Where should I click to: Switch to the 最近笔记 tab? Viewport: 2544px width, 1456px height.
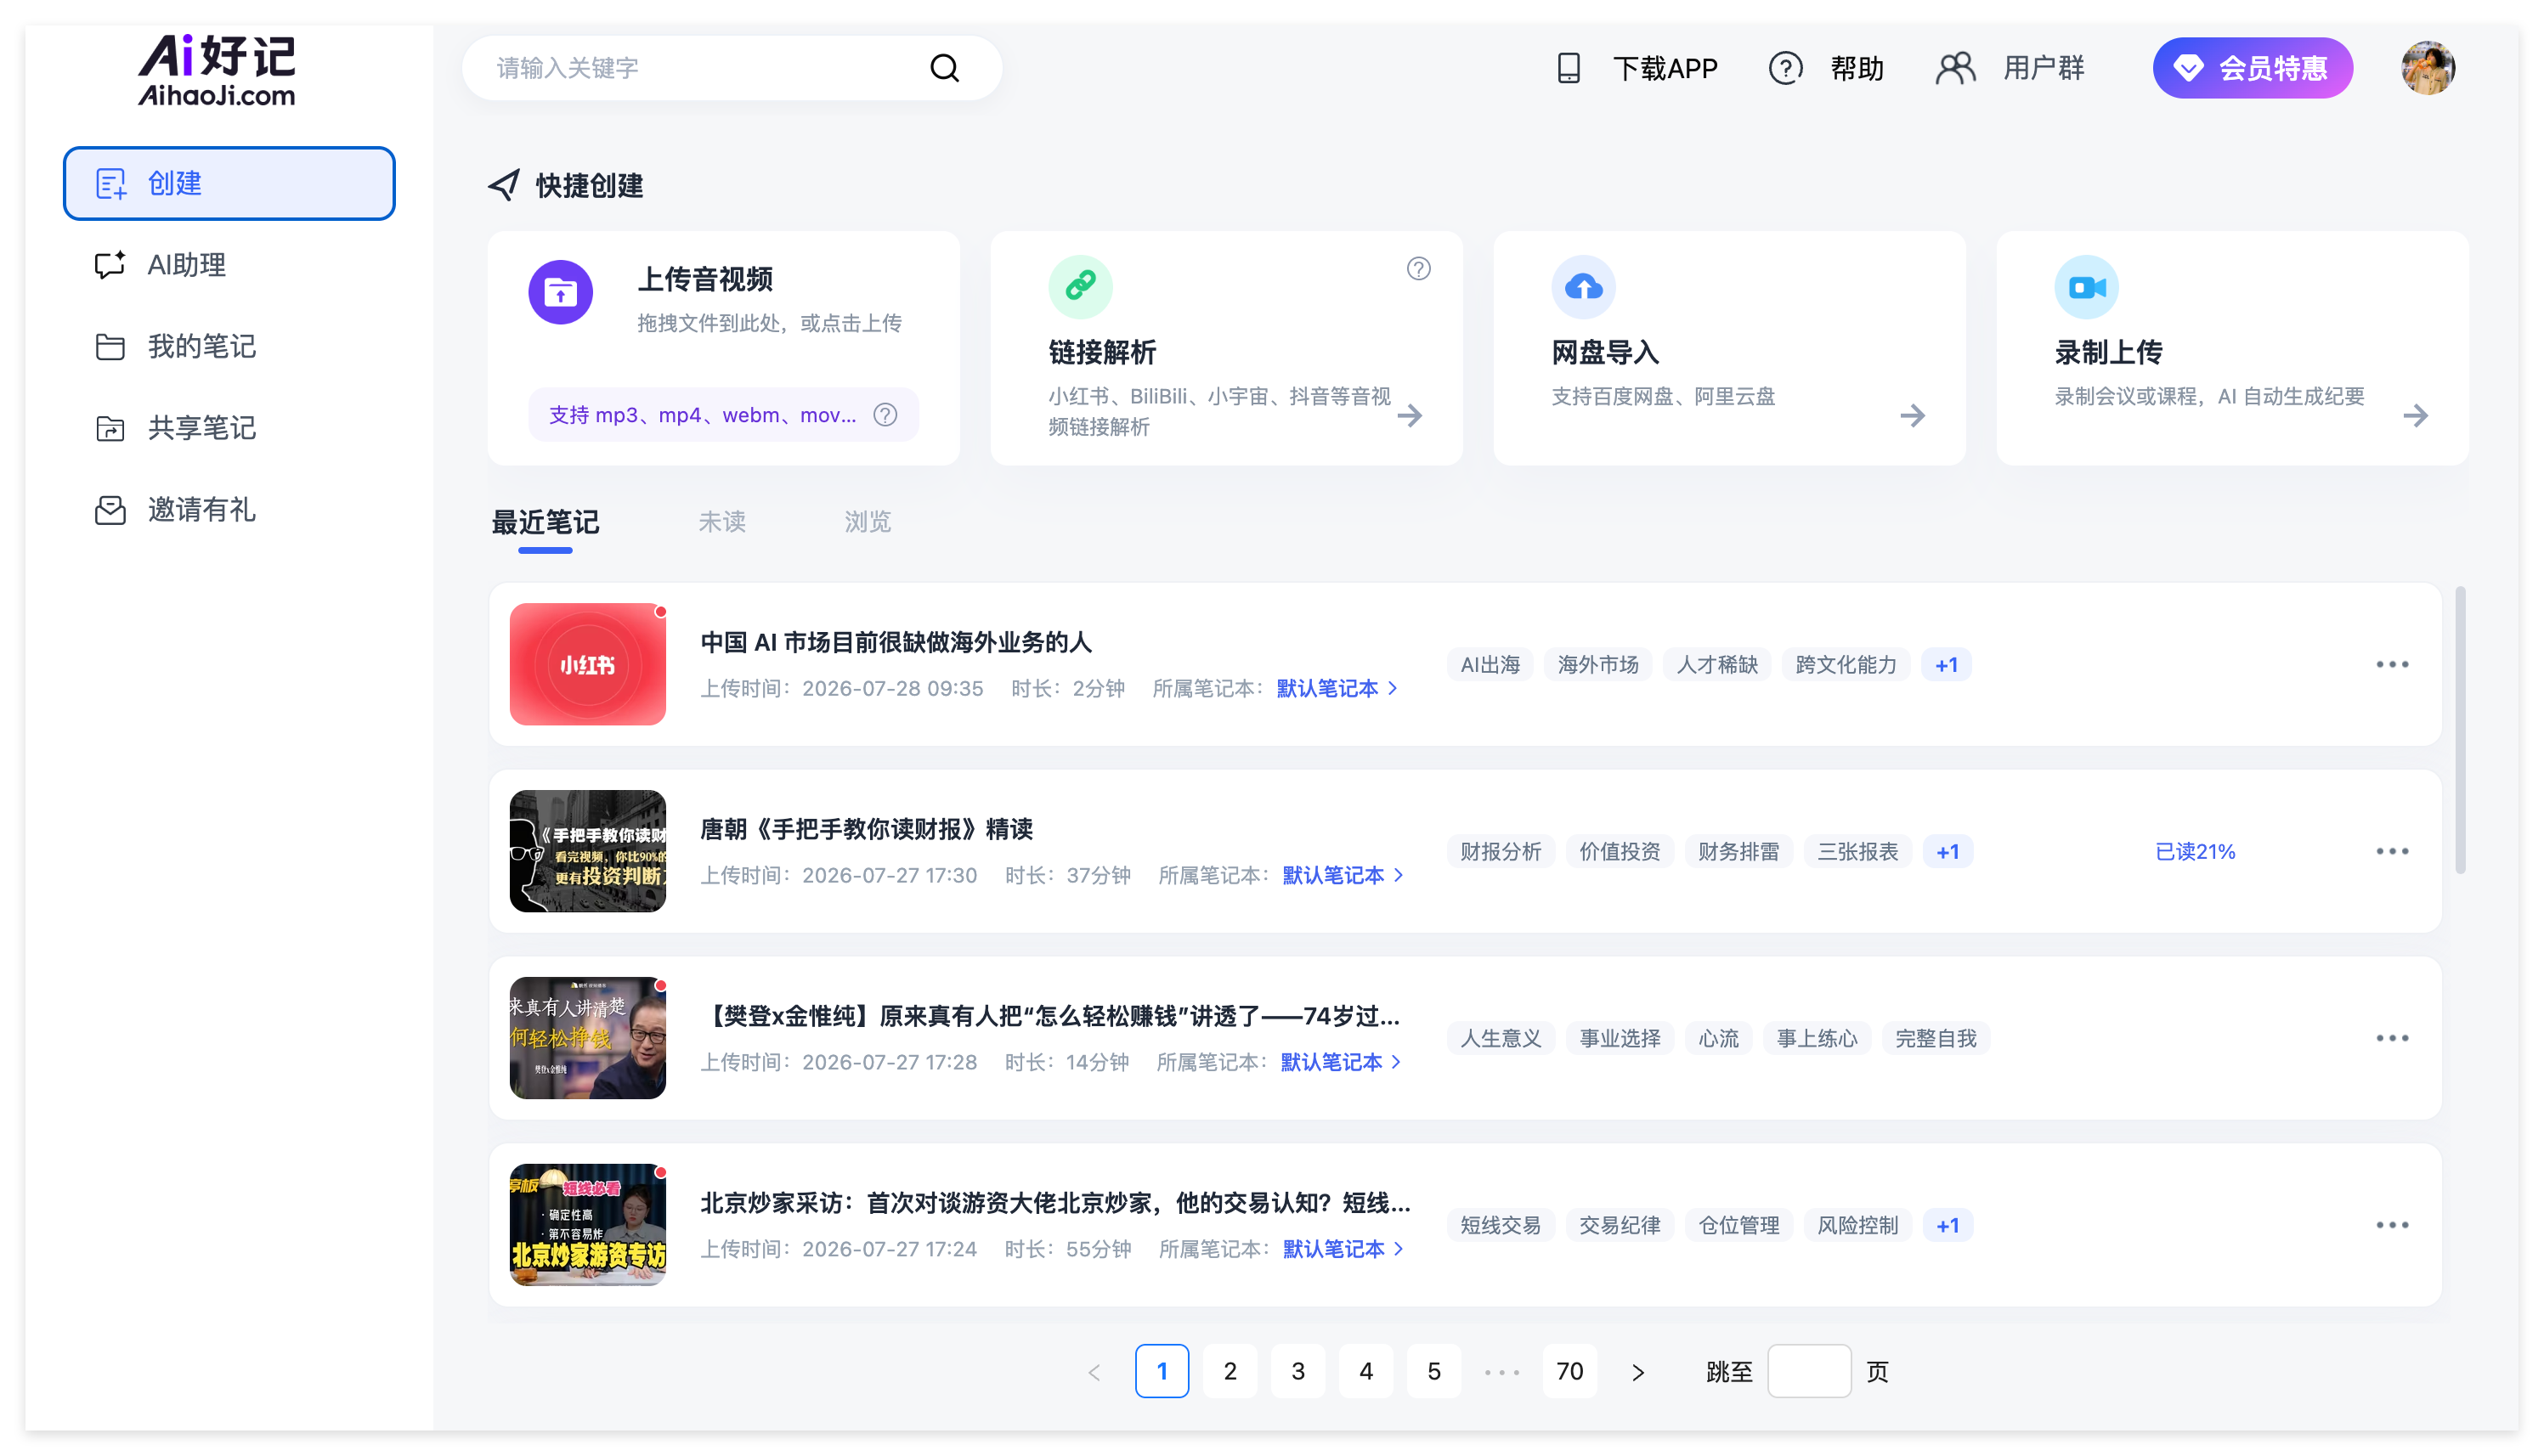[x=545, y=522]
